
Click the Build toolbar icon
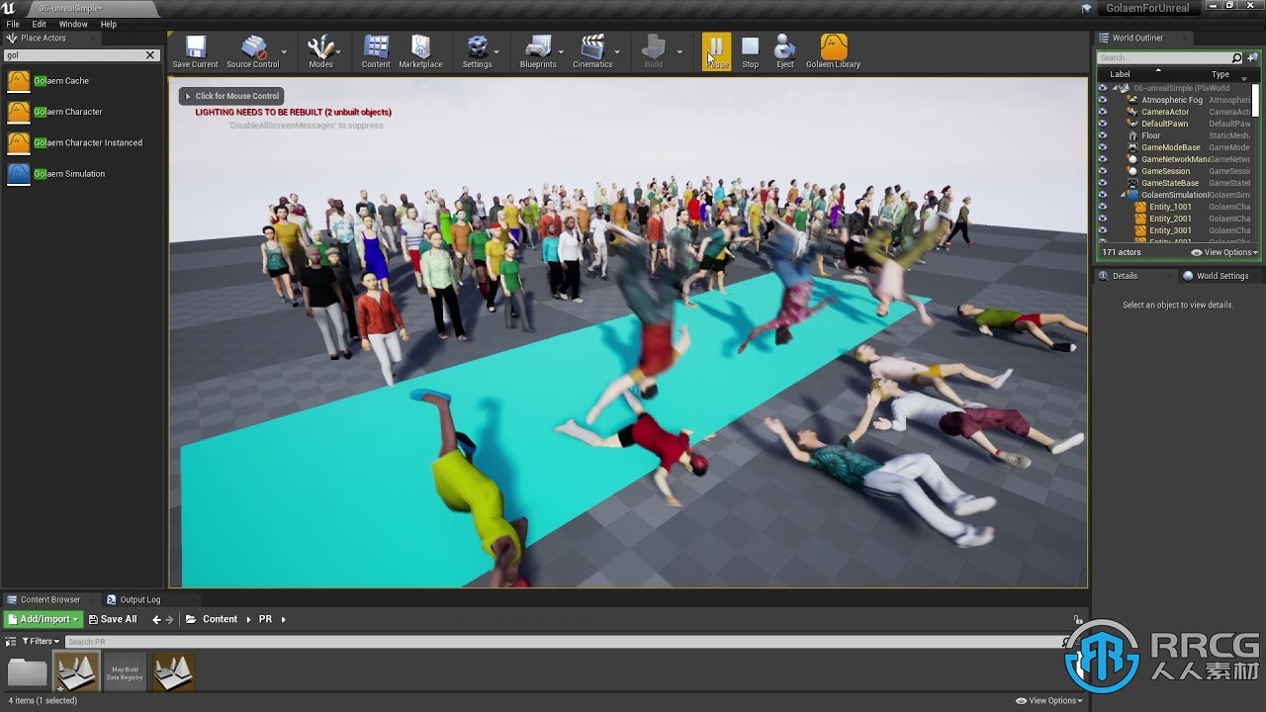click(x=654, y=51)
